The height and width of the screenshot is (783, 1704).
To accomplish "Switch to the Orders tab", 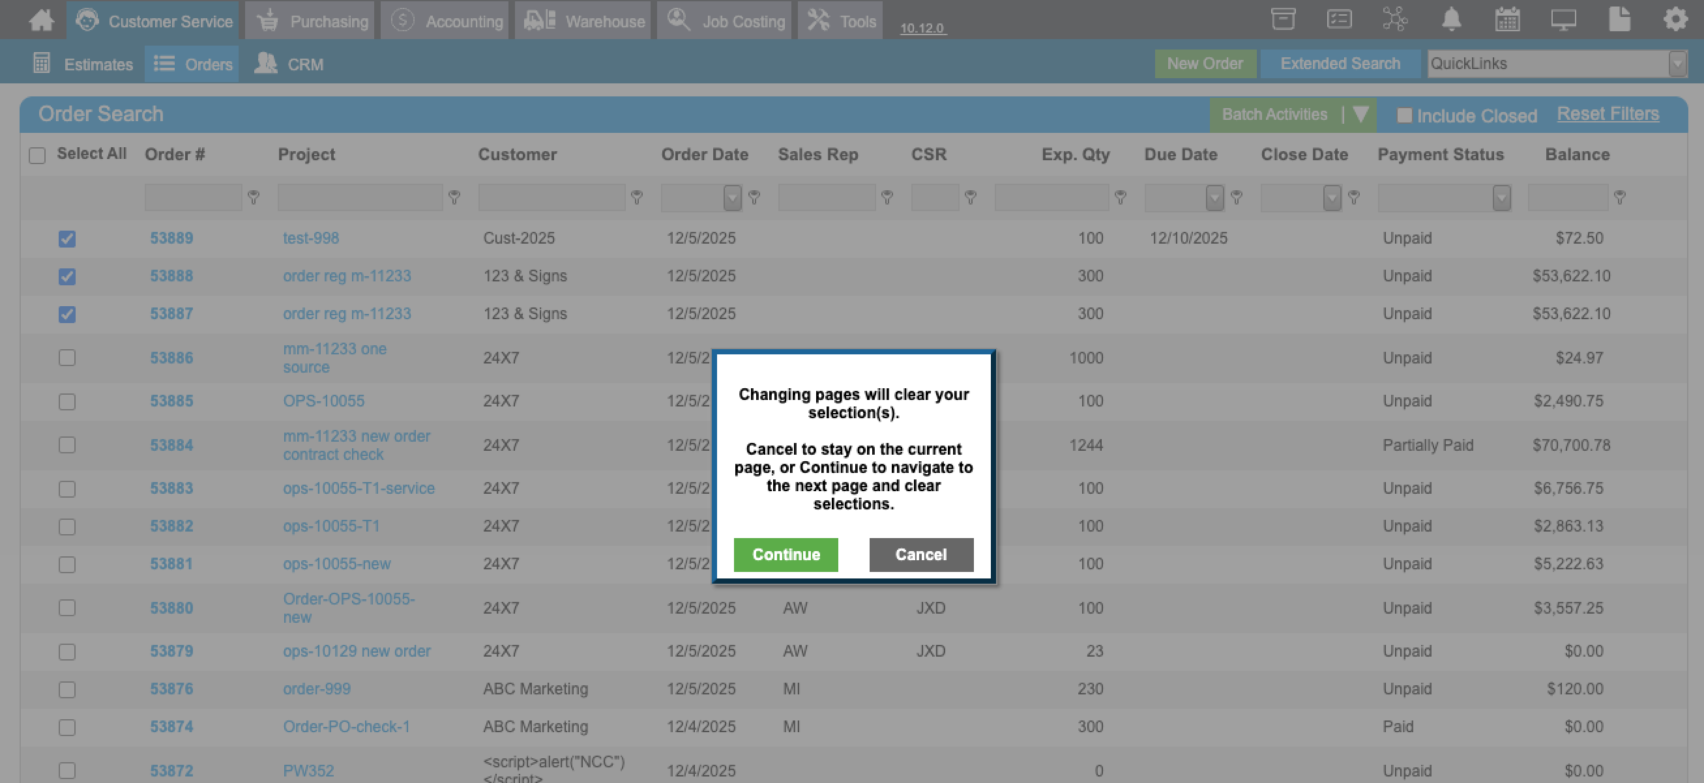I will tap(192, 63).
